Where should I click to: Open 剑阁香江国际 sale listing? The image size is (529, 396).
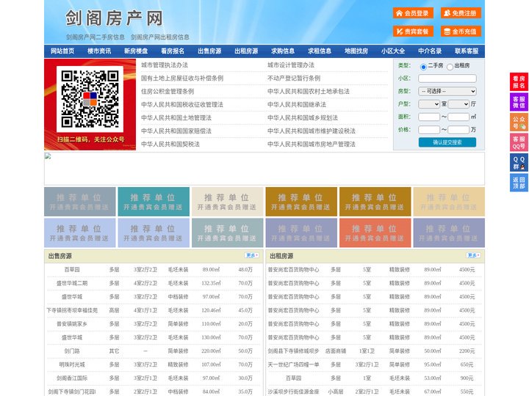click(72, 378)
